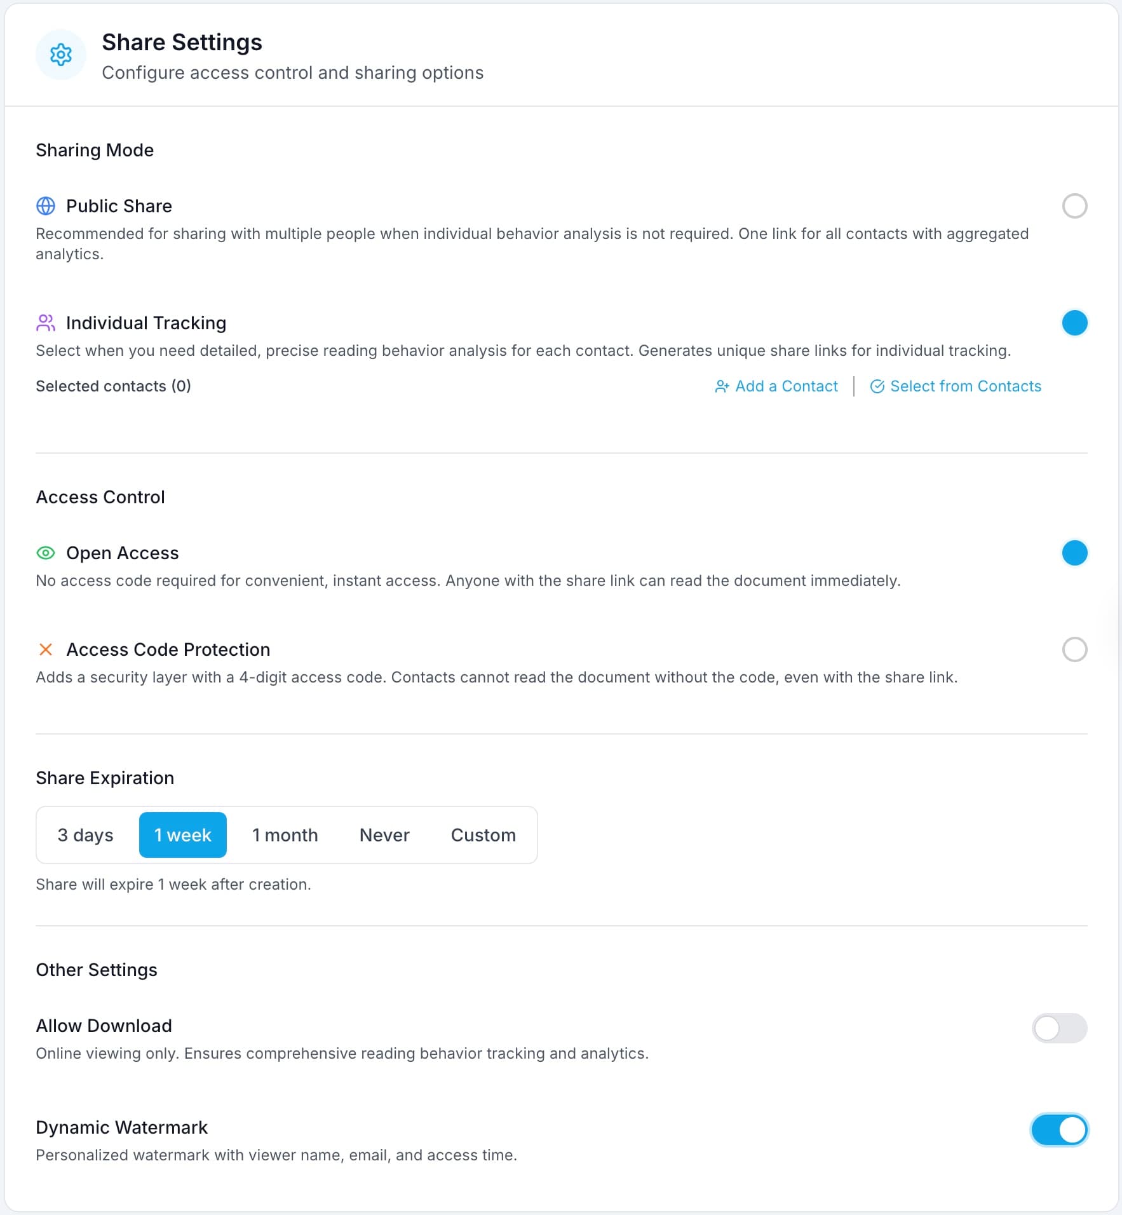Screen dimensions: 1122x1215
Task: Set share expiration to Never
Action: [384, 834]
